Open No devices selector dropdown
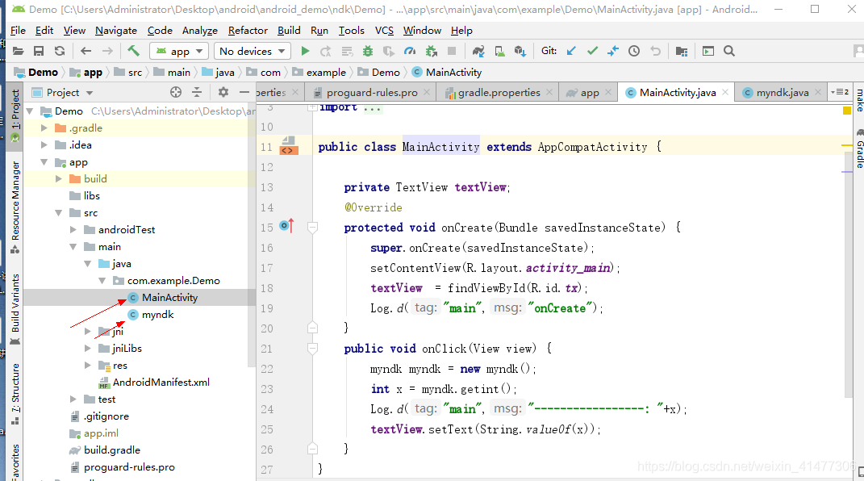The image size is (864, 481). pos(253,51)
